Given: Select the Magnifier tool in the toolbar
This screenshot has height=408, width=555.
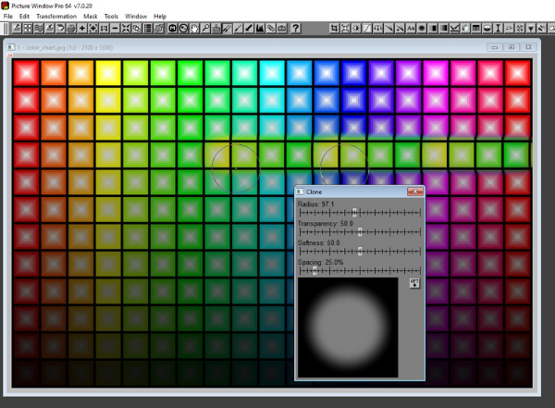Looking at the screenshot, I should (204, 28).
